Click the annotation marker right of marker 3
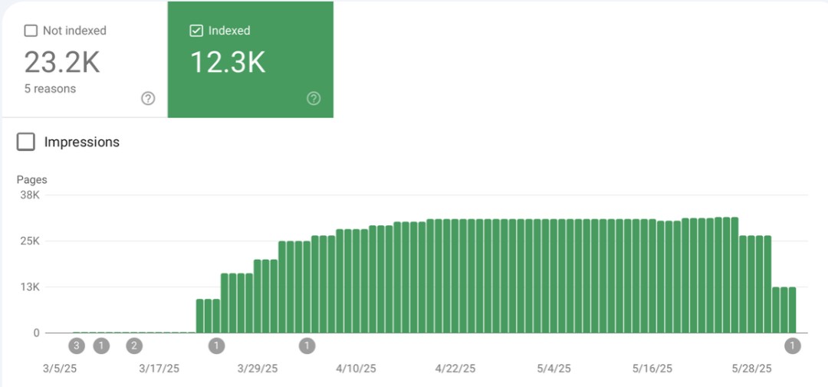 pyautogui.click(x=101, y=346)
